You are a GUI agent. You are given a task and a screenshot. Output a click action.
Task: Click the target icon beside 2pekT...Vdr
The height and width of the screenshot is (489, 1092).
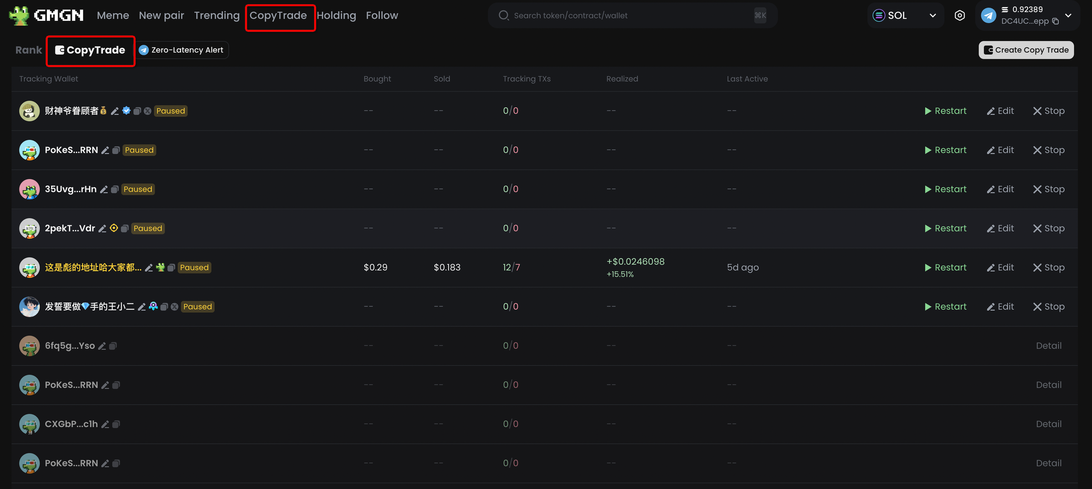click(x=114, y=228)
